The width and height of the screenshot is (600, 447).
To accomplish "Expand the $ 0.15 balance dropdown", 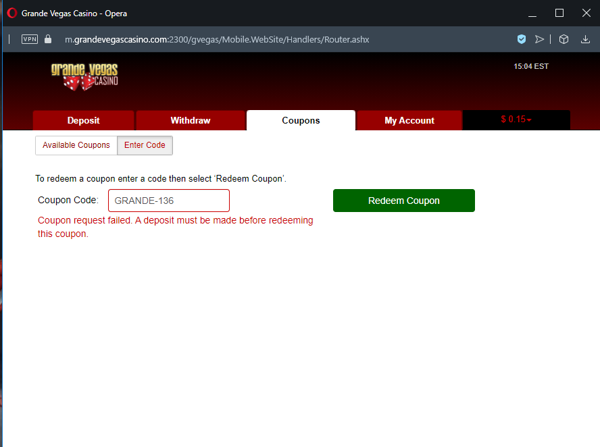I will pos(516,120).
